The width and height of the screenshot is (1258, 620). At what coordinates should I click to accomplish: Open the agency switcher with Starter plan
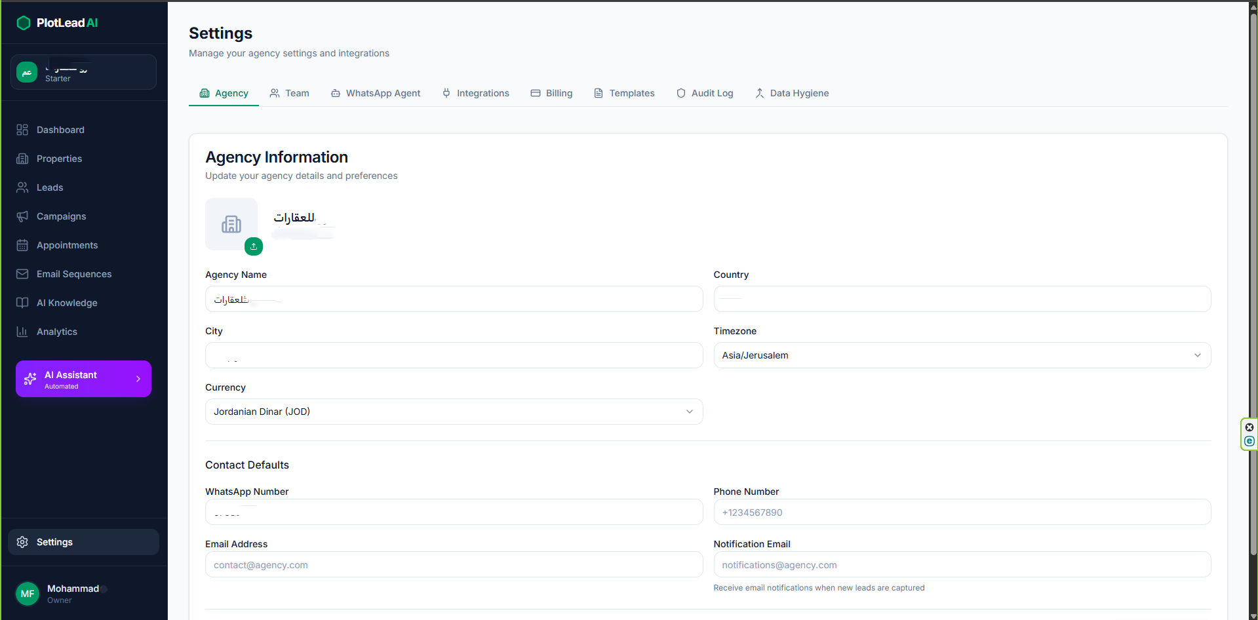pyautogui.click(x=83, y=72)
